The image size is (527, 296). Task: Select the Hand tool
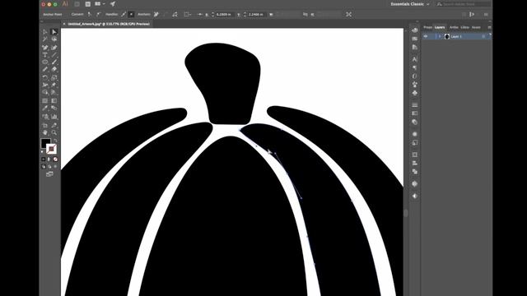click(45, 132)
